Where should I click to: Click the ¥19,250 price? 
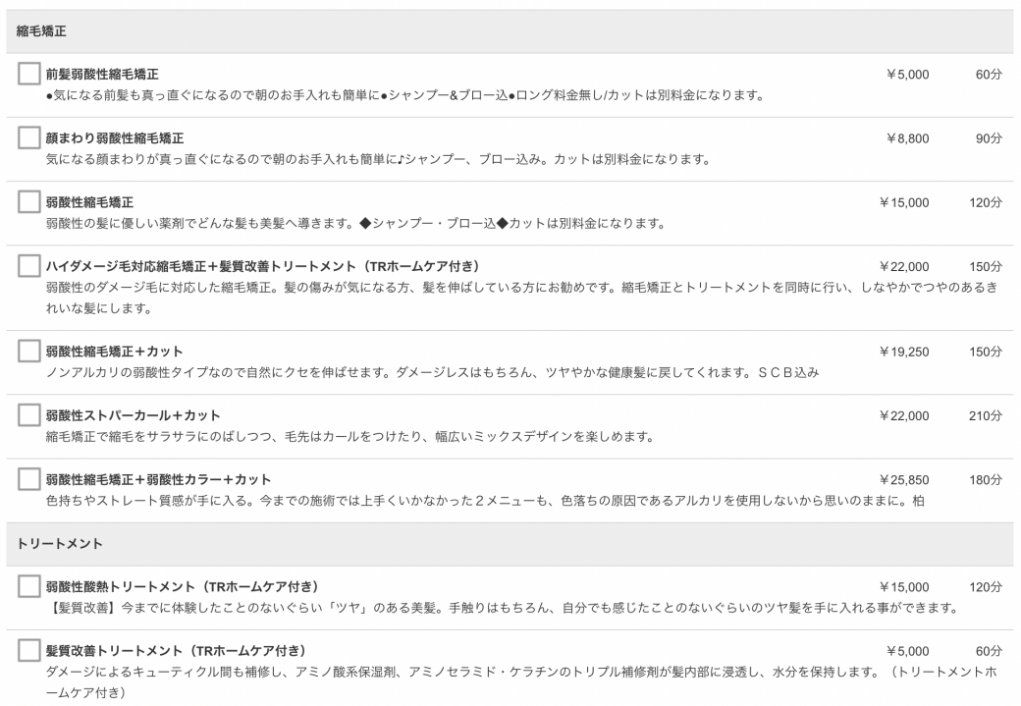(x=903, y=352)
